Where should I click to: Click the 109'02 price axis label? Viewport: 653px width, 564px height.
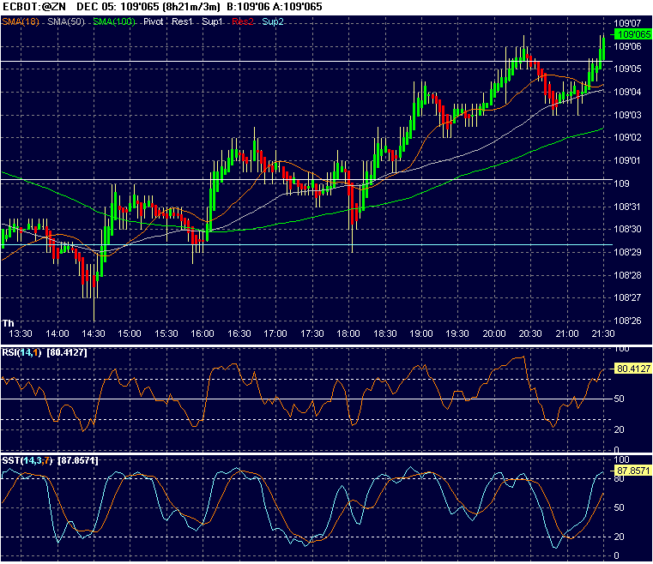627,138
